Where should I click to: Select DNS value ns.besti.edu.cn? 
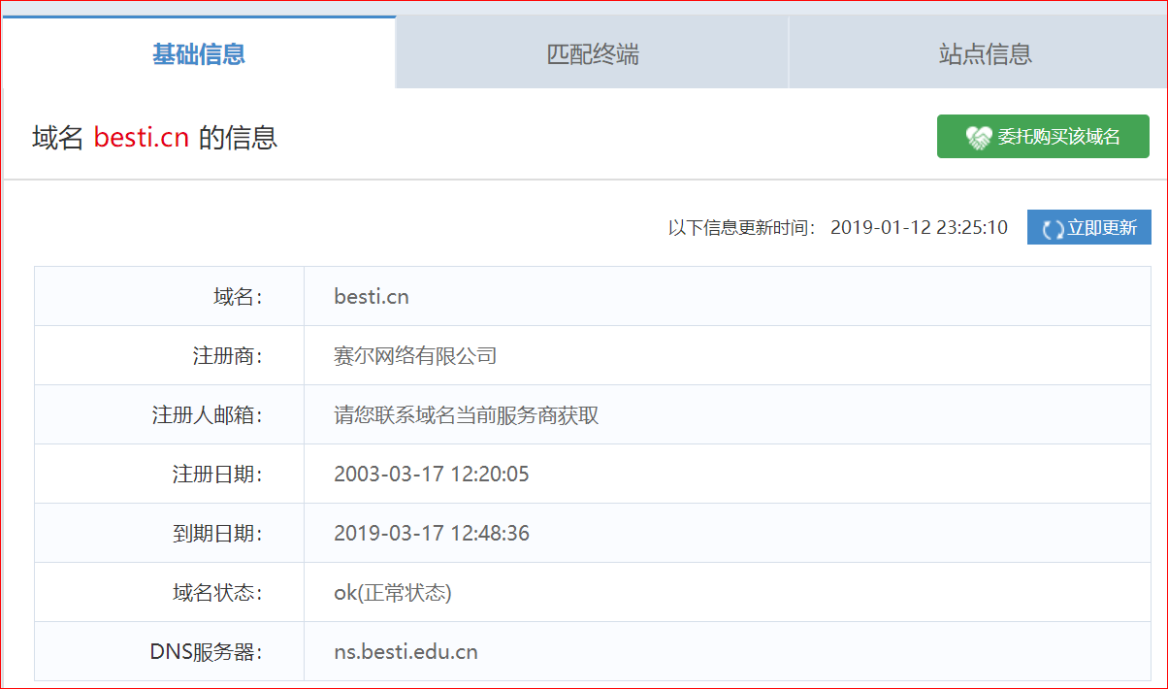point(406,652)
